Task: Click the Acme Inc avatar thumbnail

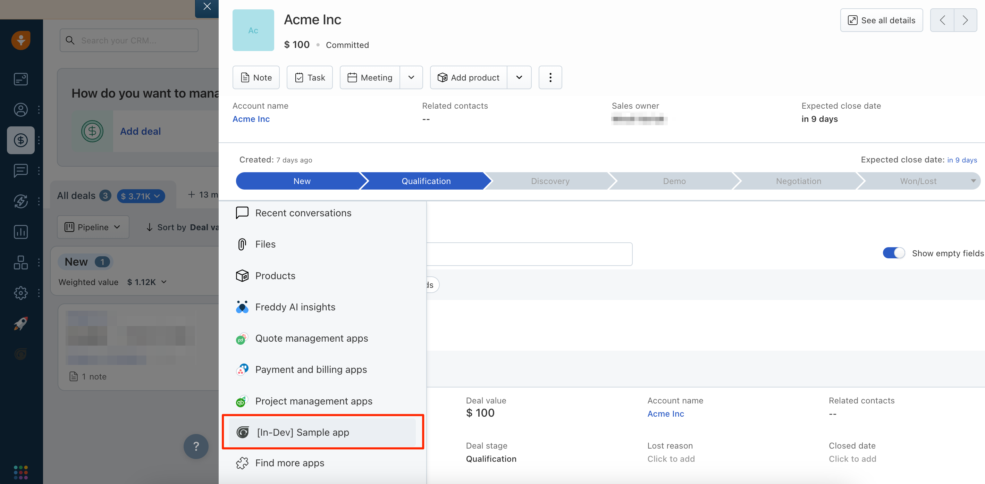Action: [253, 30]
